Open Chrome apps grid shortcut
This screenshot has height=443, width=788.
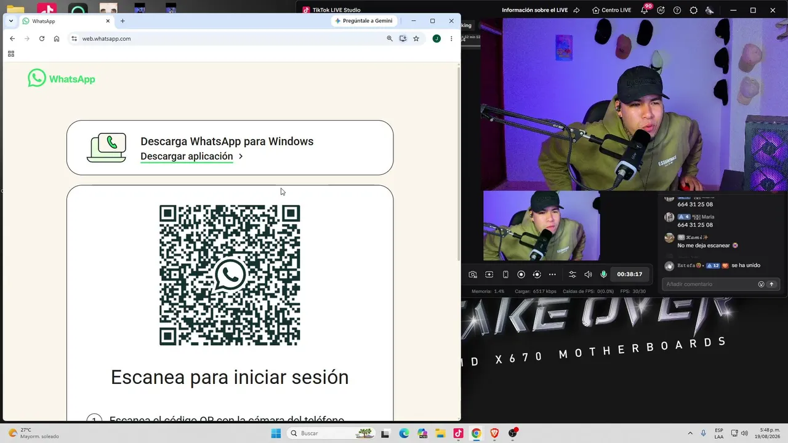click(11, 54)
